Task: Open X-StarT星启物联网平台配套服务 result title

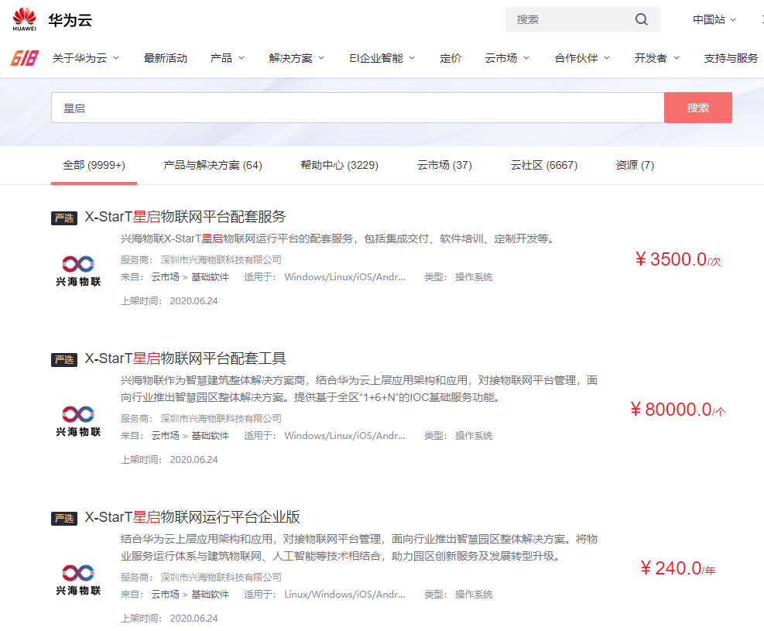Action: 185,217
